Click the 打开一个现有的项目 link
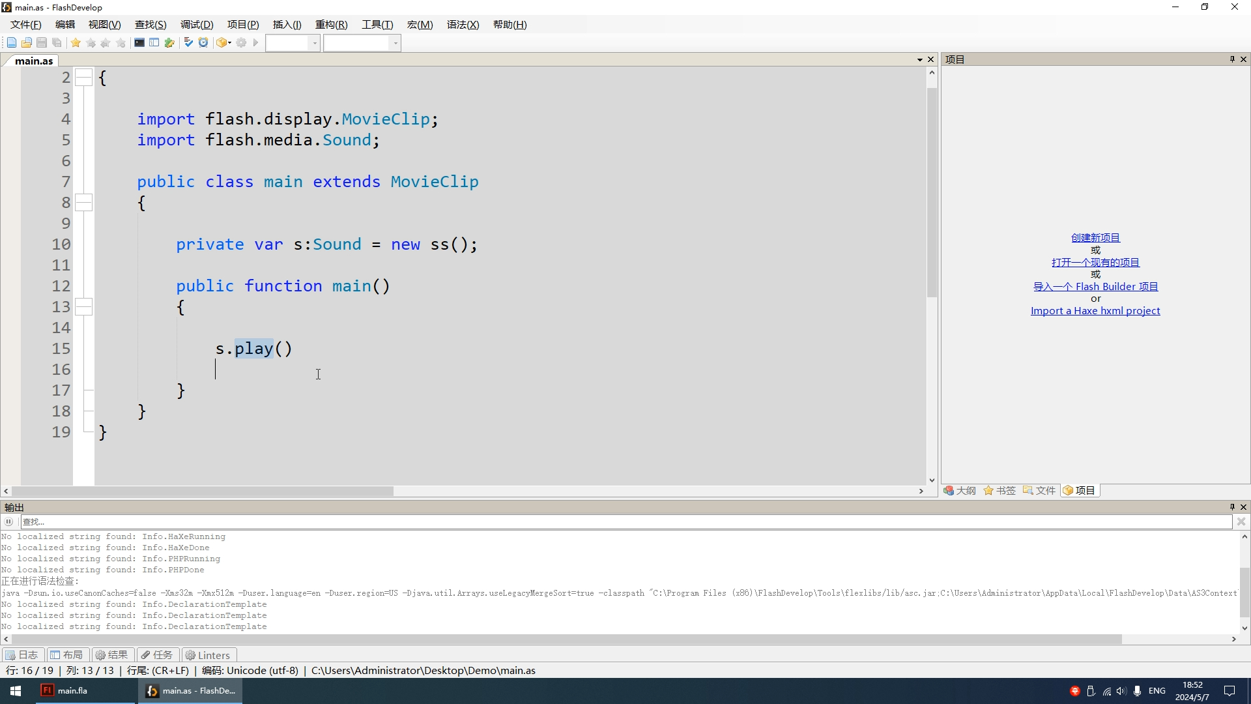Image resolution: width=1251 pixels, height=704 pixels. (1095, 263)
